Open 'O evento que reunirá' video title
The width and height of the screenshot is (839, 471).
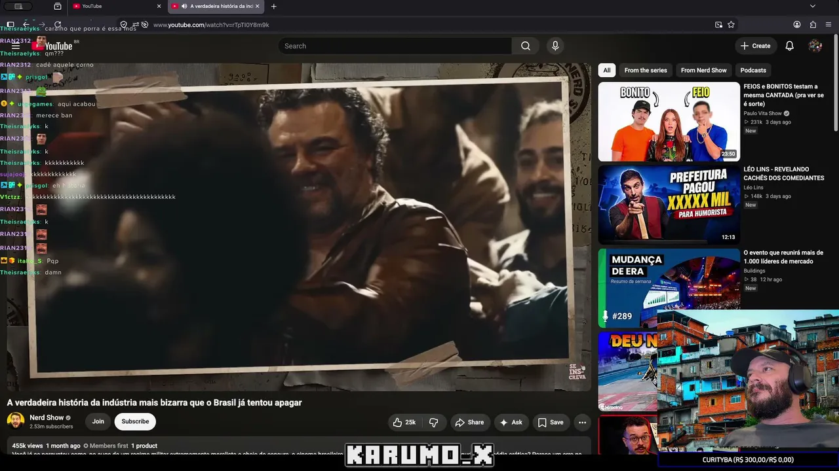coord(783,256)
